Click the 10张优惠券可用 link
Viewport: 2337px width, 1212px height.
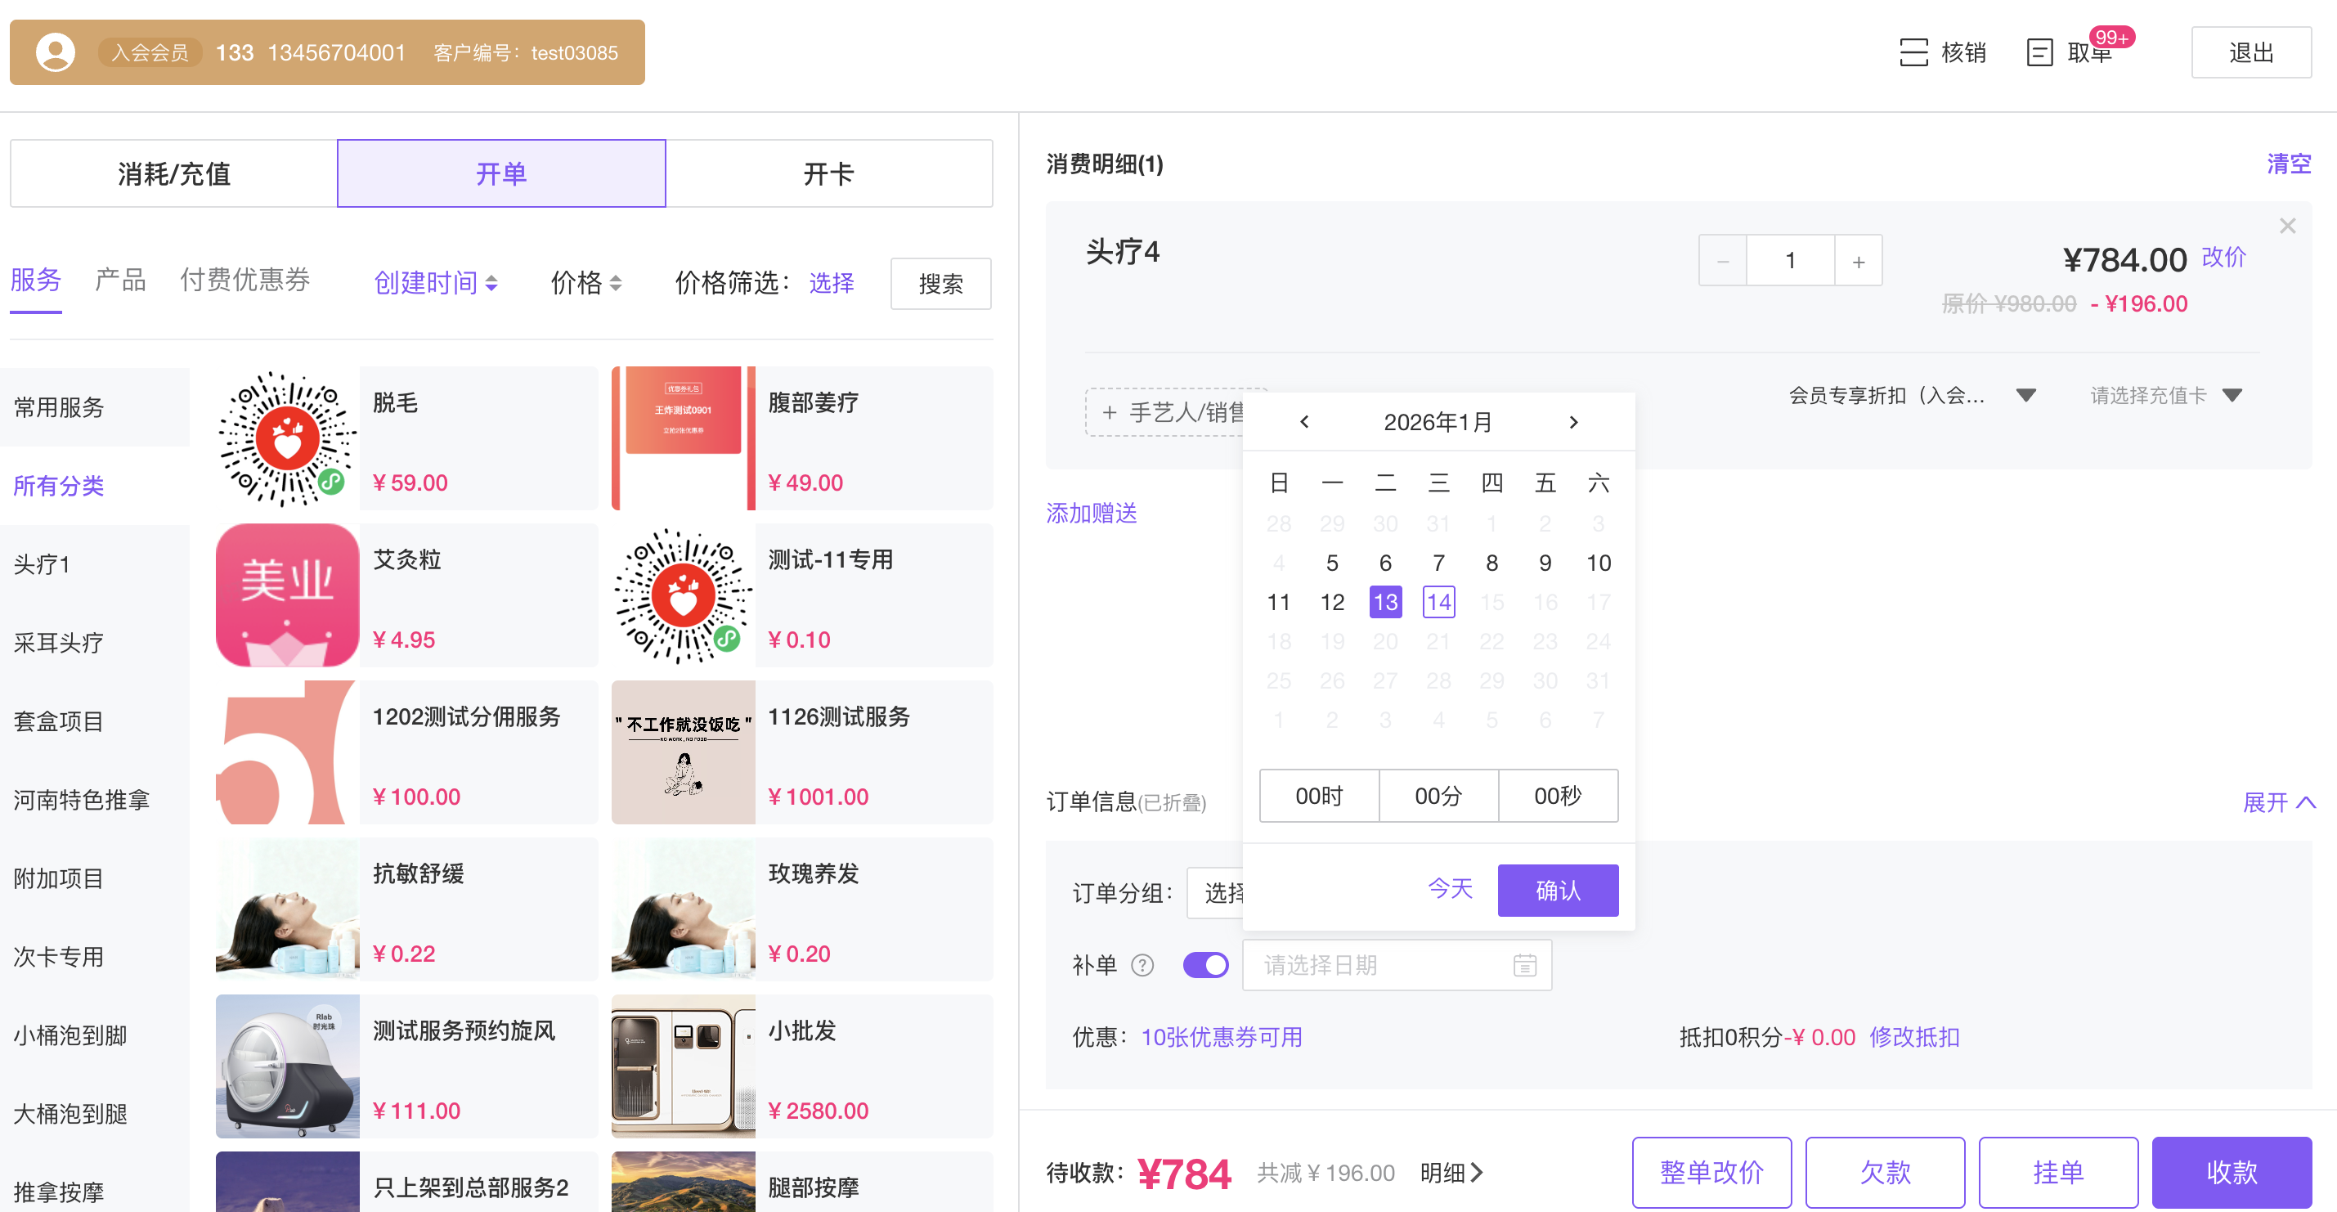click(1220, 1037)
